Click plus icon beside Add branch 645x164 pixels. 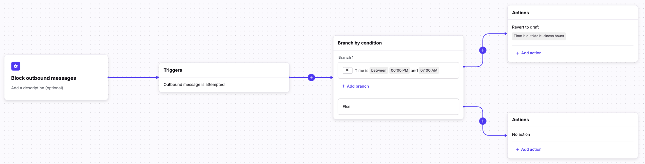point(343,86)
